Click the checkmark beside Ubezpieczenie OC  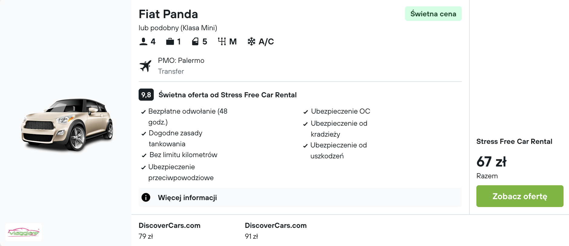click(305, 112)
